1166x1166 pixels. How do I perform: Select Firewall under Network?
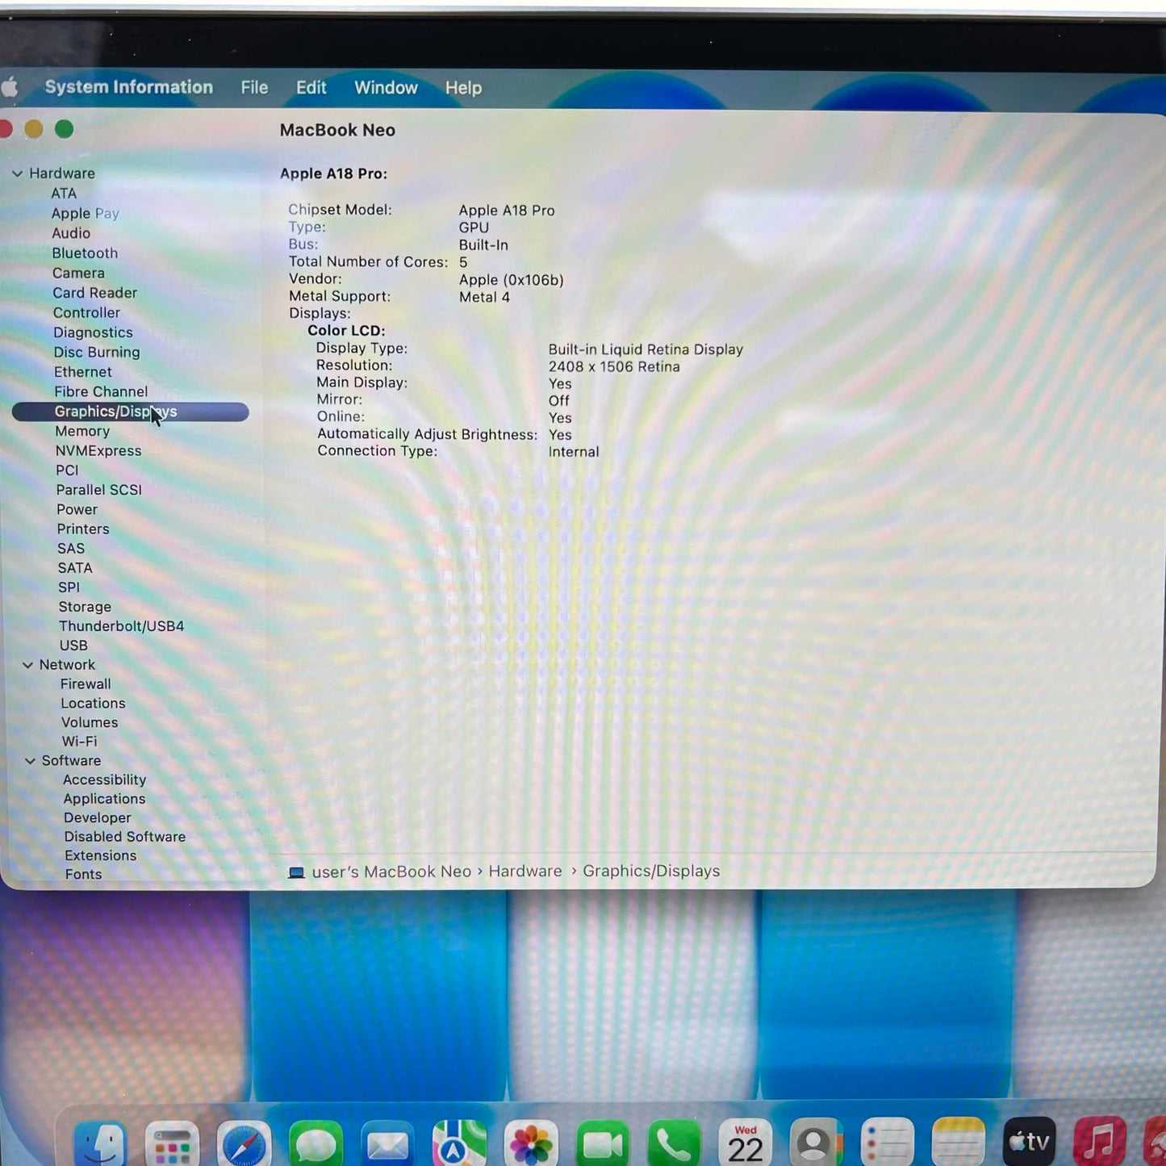coord(86,684)
